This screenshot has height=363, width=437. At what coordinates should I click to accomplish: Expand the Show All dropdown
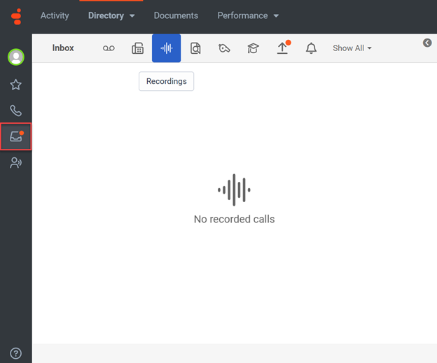coord(352,48)
